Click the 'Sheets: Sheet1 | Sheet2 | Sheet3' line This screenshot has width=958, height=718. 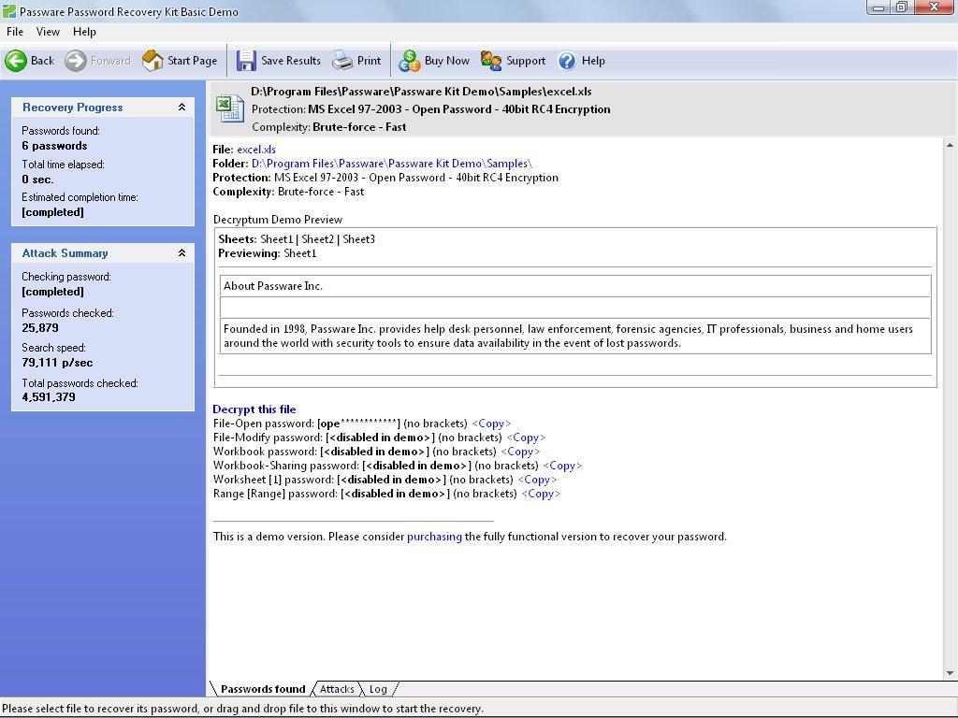coord(297,238)
